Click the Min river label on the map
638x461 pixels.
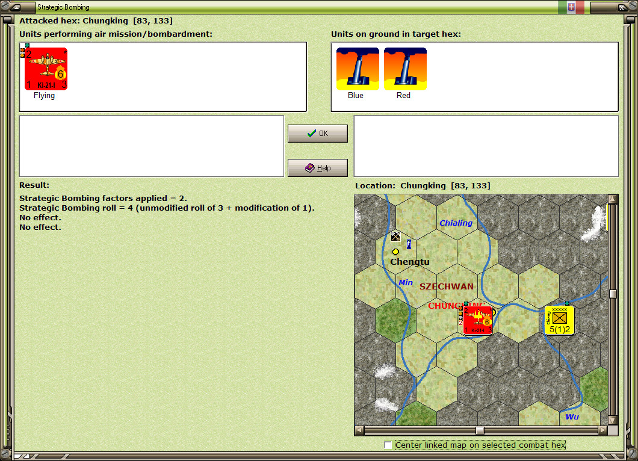(405, 282)
